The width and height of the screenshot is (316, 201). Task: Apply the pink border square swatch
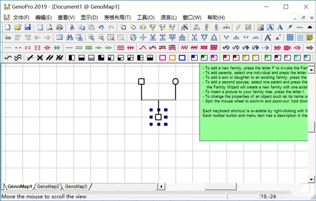[162, 58]
